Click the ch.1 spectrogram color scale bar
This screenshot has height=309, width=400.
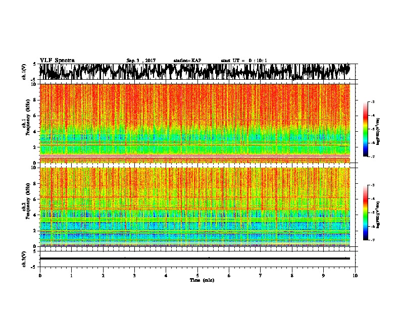pyautogui.click(x=365, y=129)
